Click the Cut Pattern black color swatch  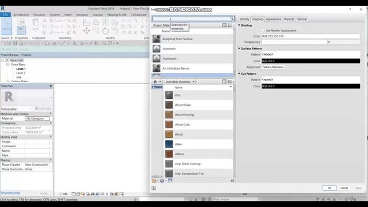coord(310,86)
